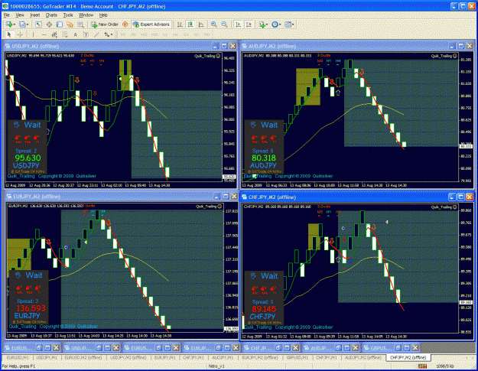478x371 pixels.
Task: Switch to candlestick chart display
Action: [190, 24]
